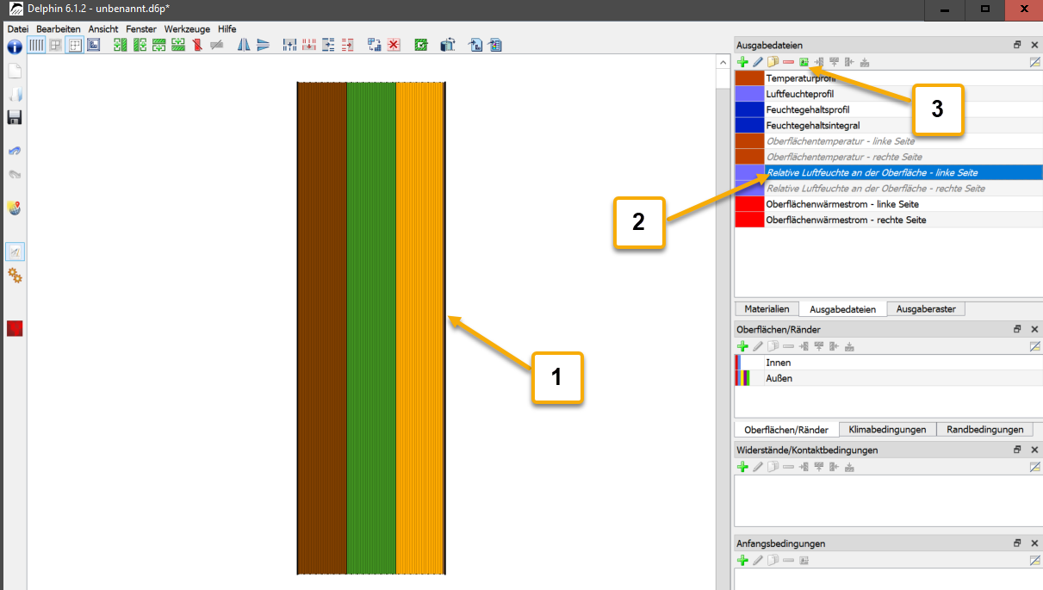Viewport: 1043px width, 590px height.
Task: Select the brown material layer in the construction
Action: coord(322,328)
